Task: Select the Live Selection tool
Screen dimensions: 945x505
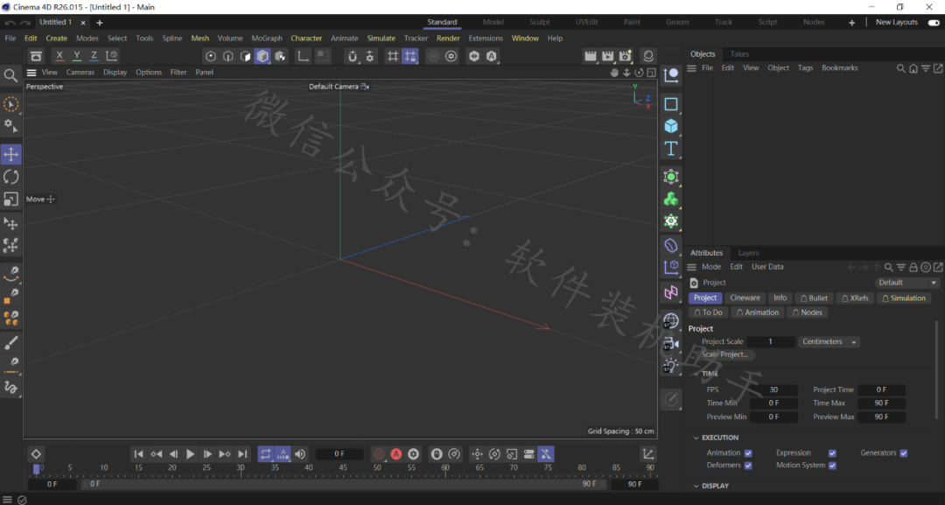Action: tap(10, 104)
